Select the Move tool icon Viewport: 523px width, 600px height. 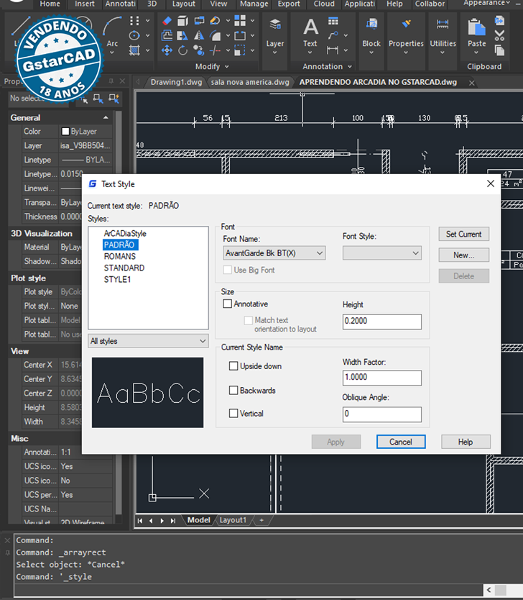pyautogui.click(x=167, y=50)
